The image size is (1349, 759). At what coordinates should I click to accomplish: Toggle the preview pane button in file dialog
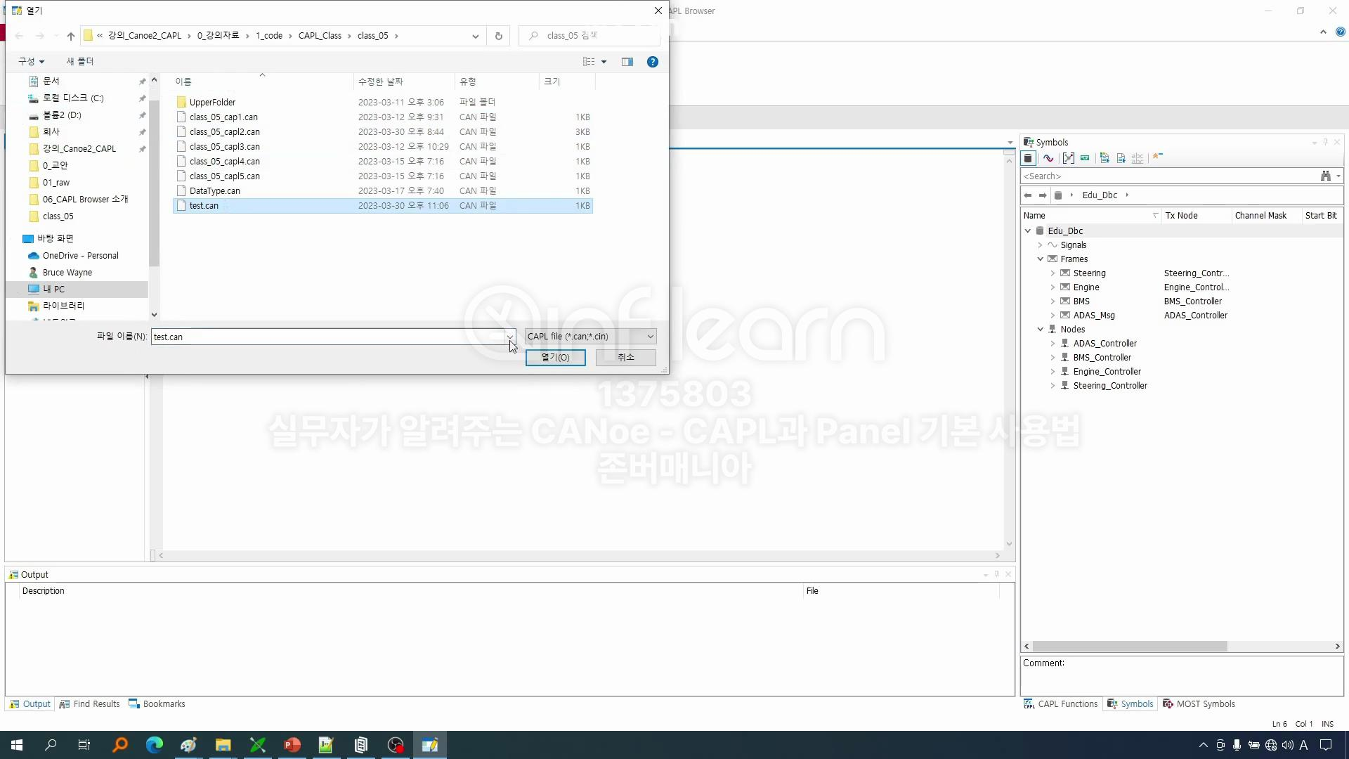point(627,62)
